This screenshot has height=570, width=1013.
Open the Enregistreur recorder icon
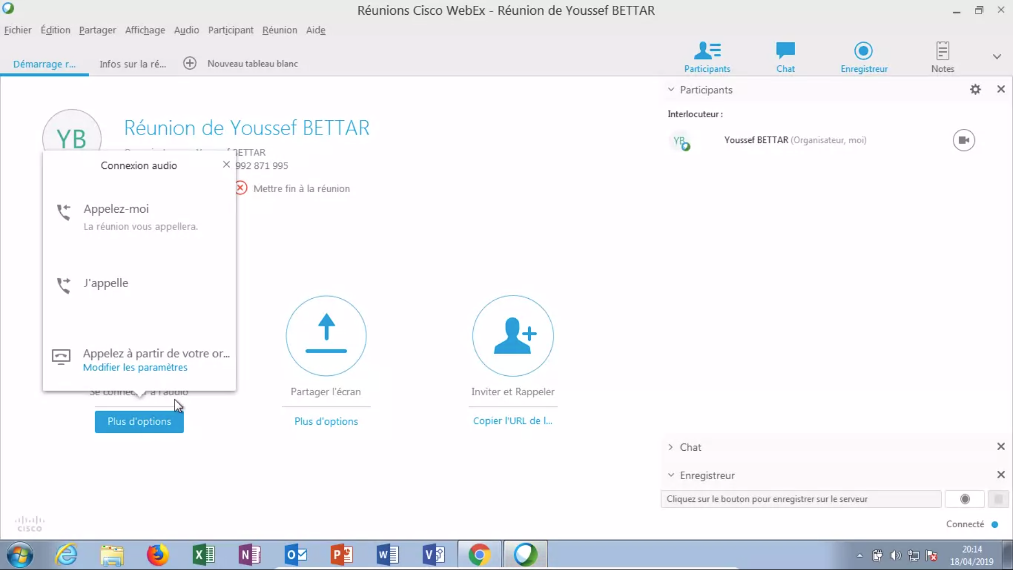click(x=863, y=51)
